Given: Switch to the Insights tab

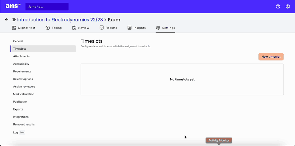Looking at the screenshot, I should tap(136, 28).
